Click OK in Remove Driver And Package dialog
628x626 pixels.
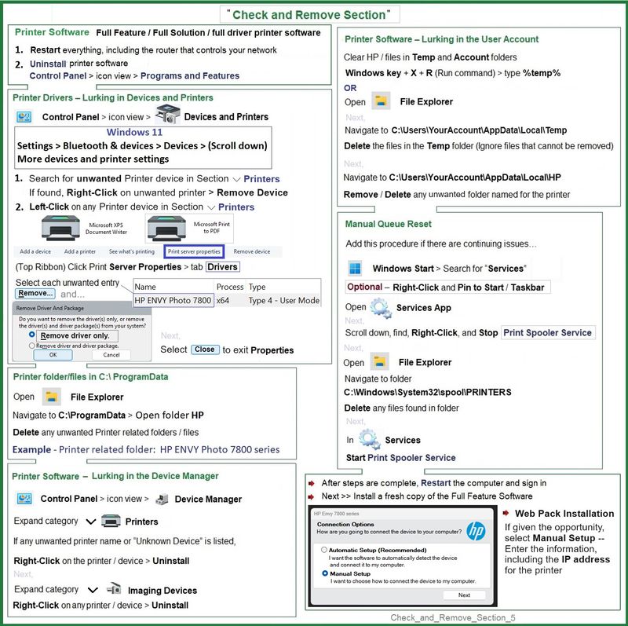click(x=53, y=355)
